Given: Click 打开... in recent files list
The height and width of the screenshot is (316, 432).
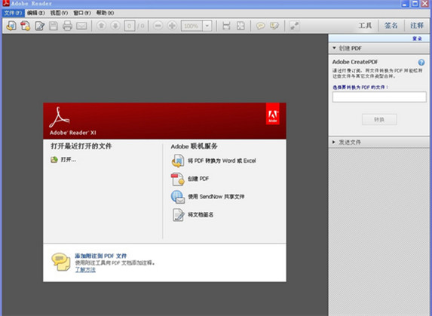Looking at the screenshot, I should (69, 160).
